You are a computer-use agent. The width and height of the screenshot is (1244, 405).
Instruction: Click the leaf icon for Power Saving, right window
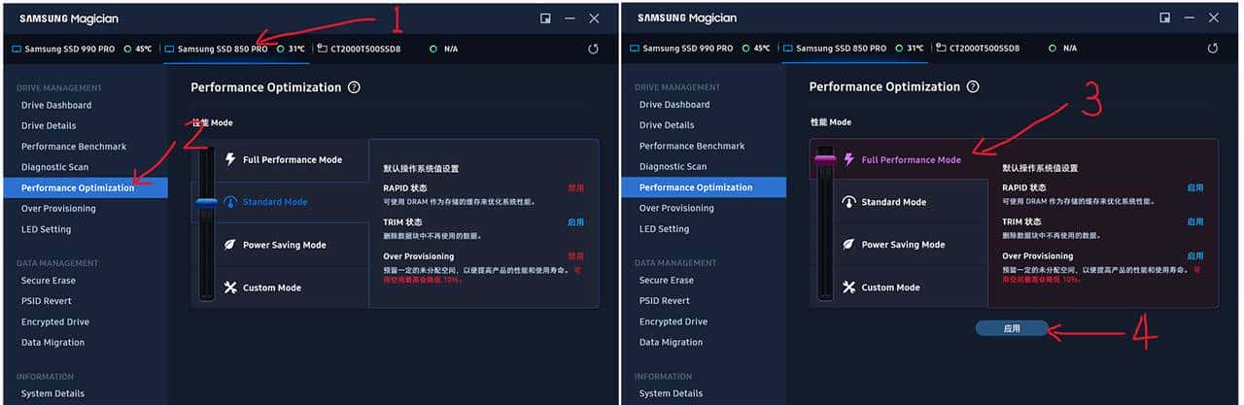coord(848,245)
